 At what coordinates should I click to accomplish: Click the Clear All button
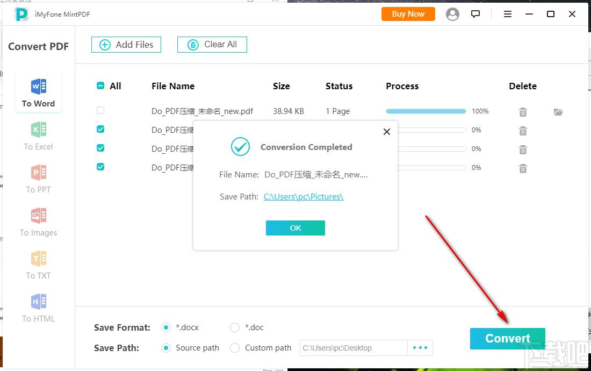click(212, 45)
